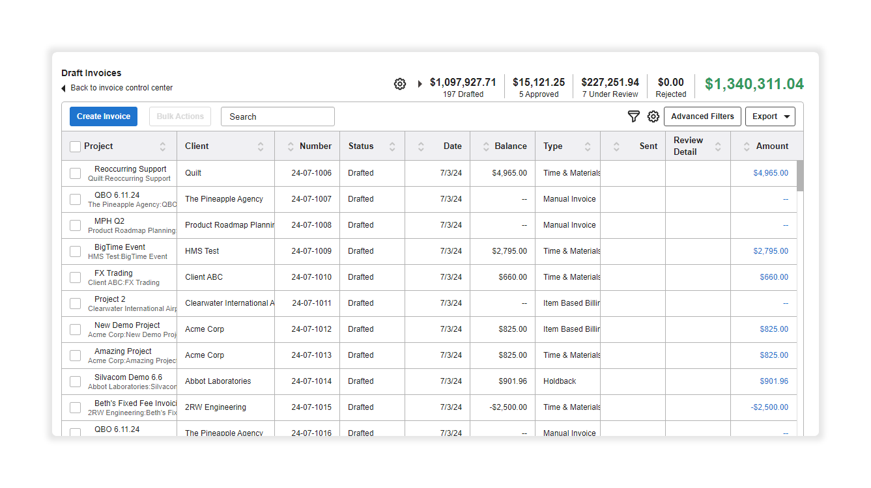Sort by Project column arrows
871x488 pixels.
(x=163, y=146)
